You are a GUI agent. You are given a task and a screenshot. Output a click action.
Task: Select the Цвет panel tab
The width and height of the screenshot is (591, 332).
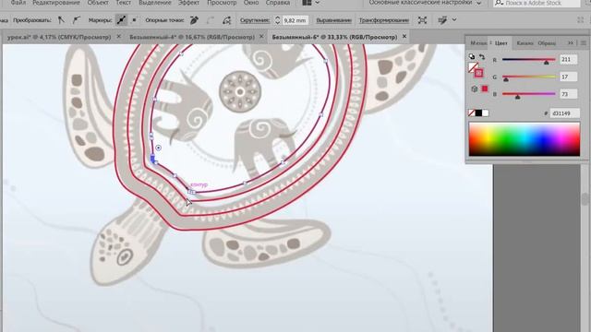(501, 43)
